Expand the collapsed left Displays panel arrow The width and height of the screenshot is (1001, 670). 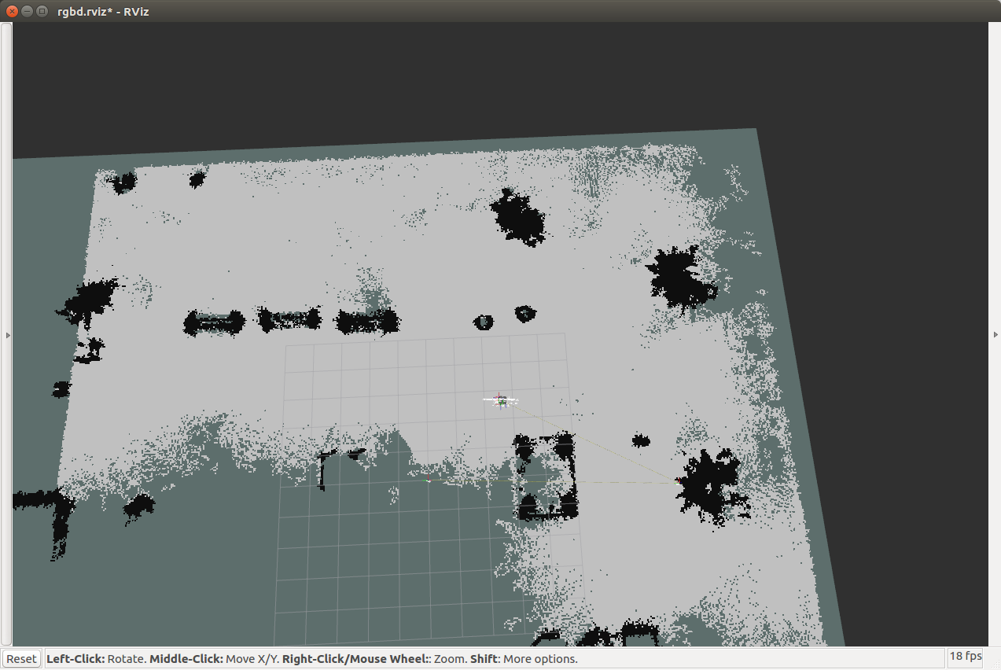click(8, 335)
